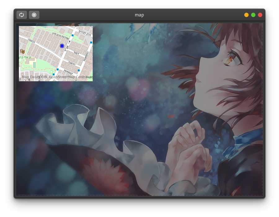This screenshot has height=217, width=279.
Task: Click the 'map' window title
Action: pos(139,15)
